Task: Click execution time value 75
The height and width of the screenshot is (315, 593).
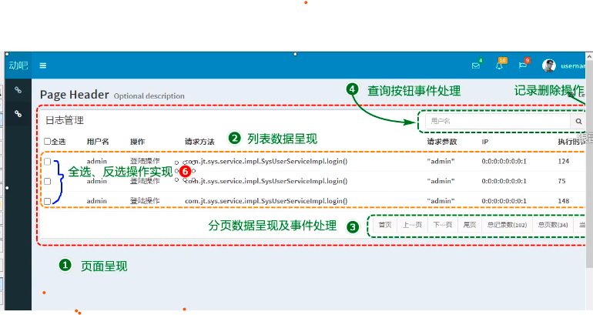Action: coord(561,181)
